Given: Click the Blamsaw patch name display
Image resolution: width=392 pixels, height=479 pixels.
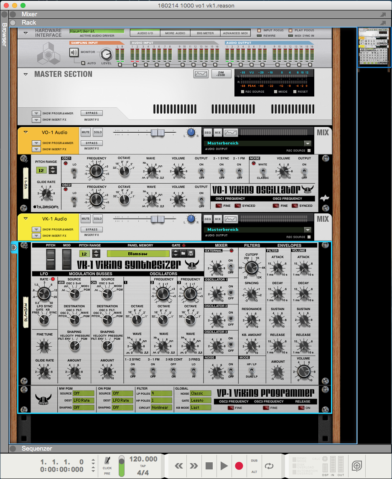Looking at the screenshot, I should [138, 253].
